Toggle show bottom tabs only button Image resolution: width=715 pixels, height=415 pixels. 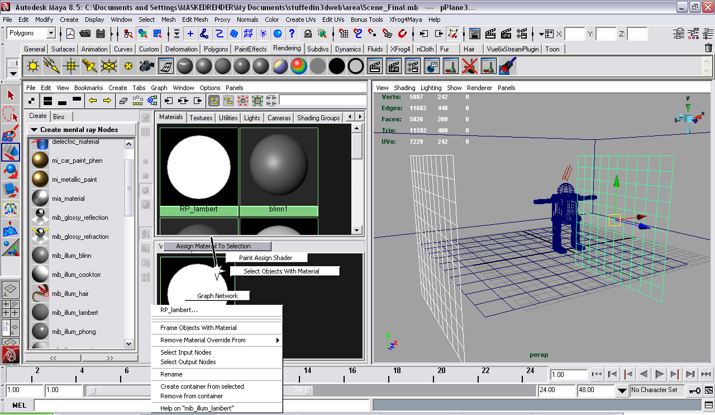pos(62,101)
